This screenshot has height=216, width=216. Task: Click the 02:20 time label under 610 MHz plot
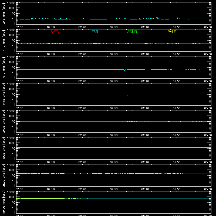click(82, 81)
